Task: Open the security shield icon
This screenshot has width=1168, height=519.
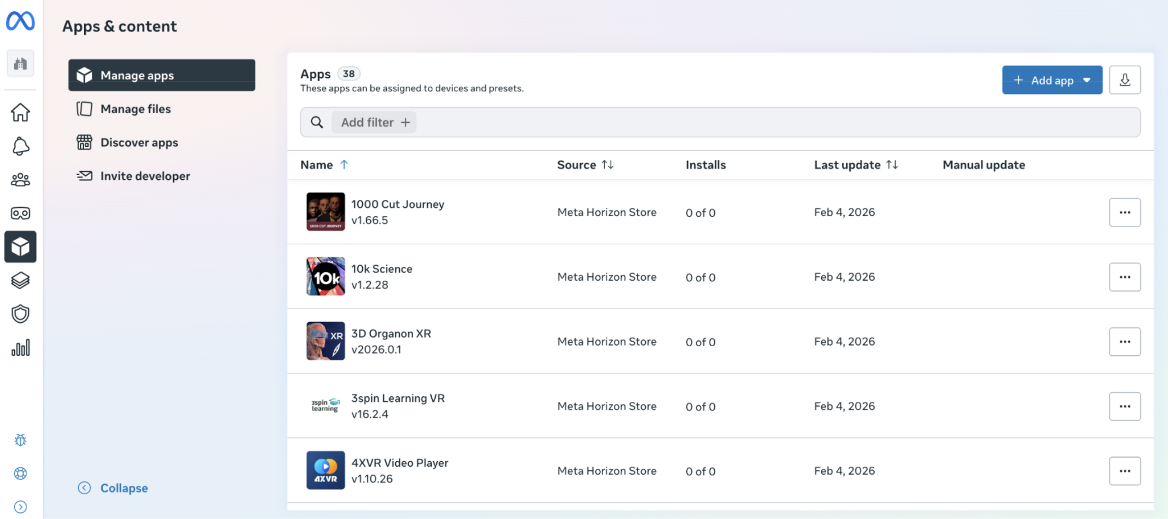Action: [20, 314]
